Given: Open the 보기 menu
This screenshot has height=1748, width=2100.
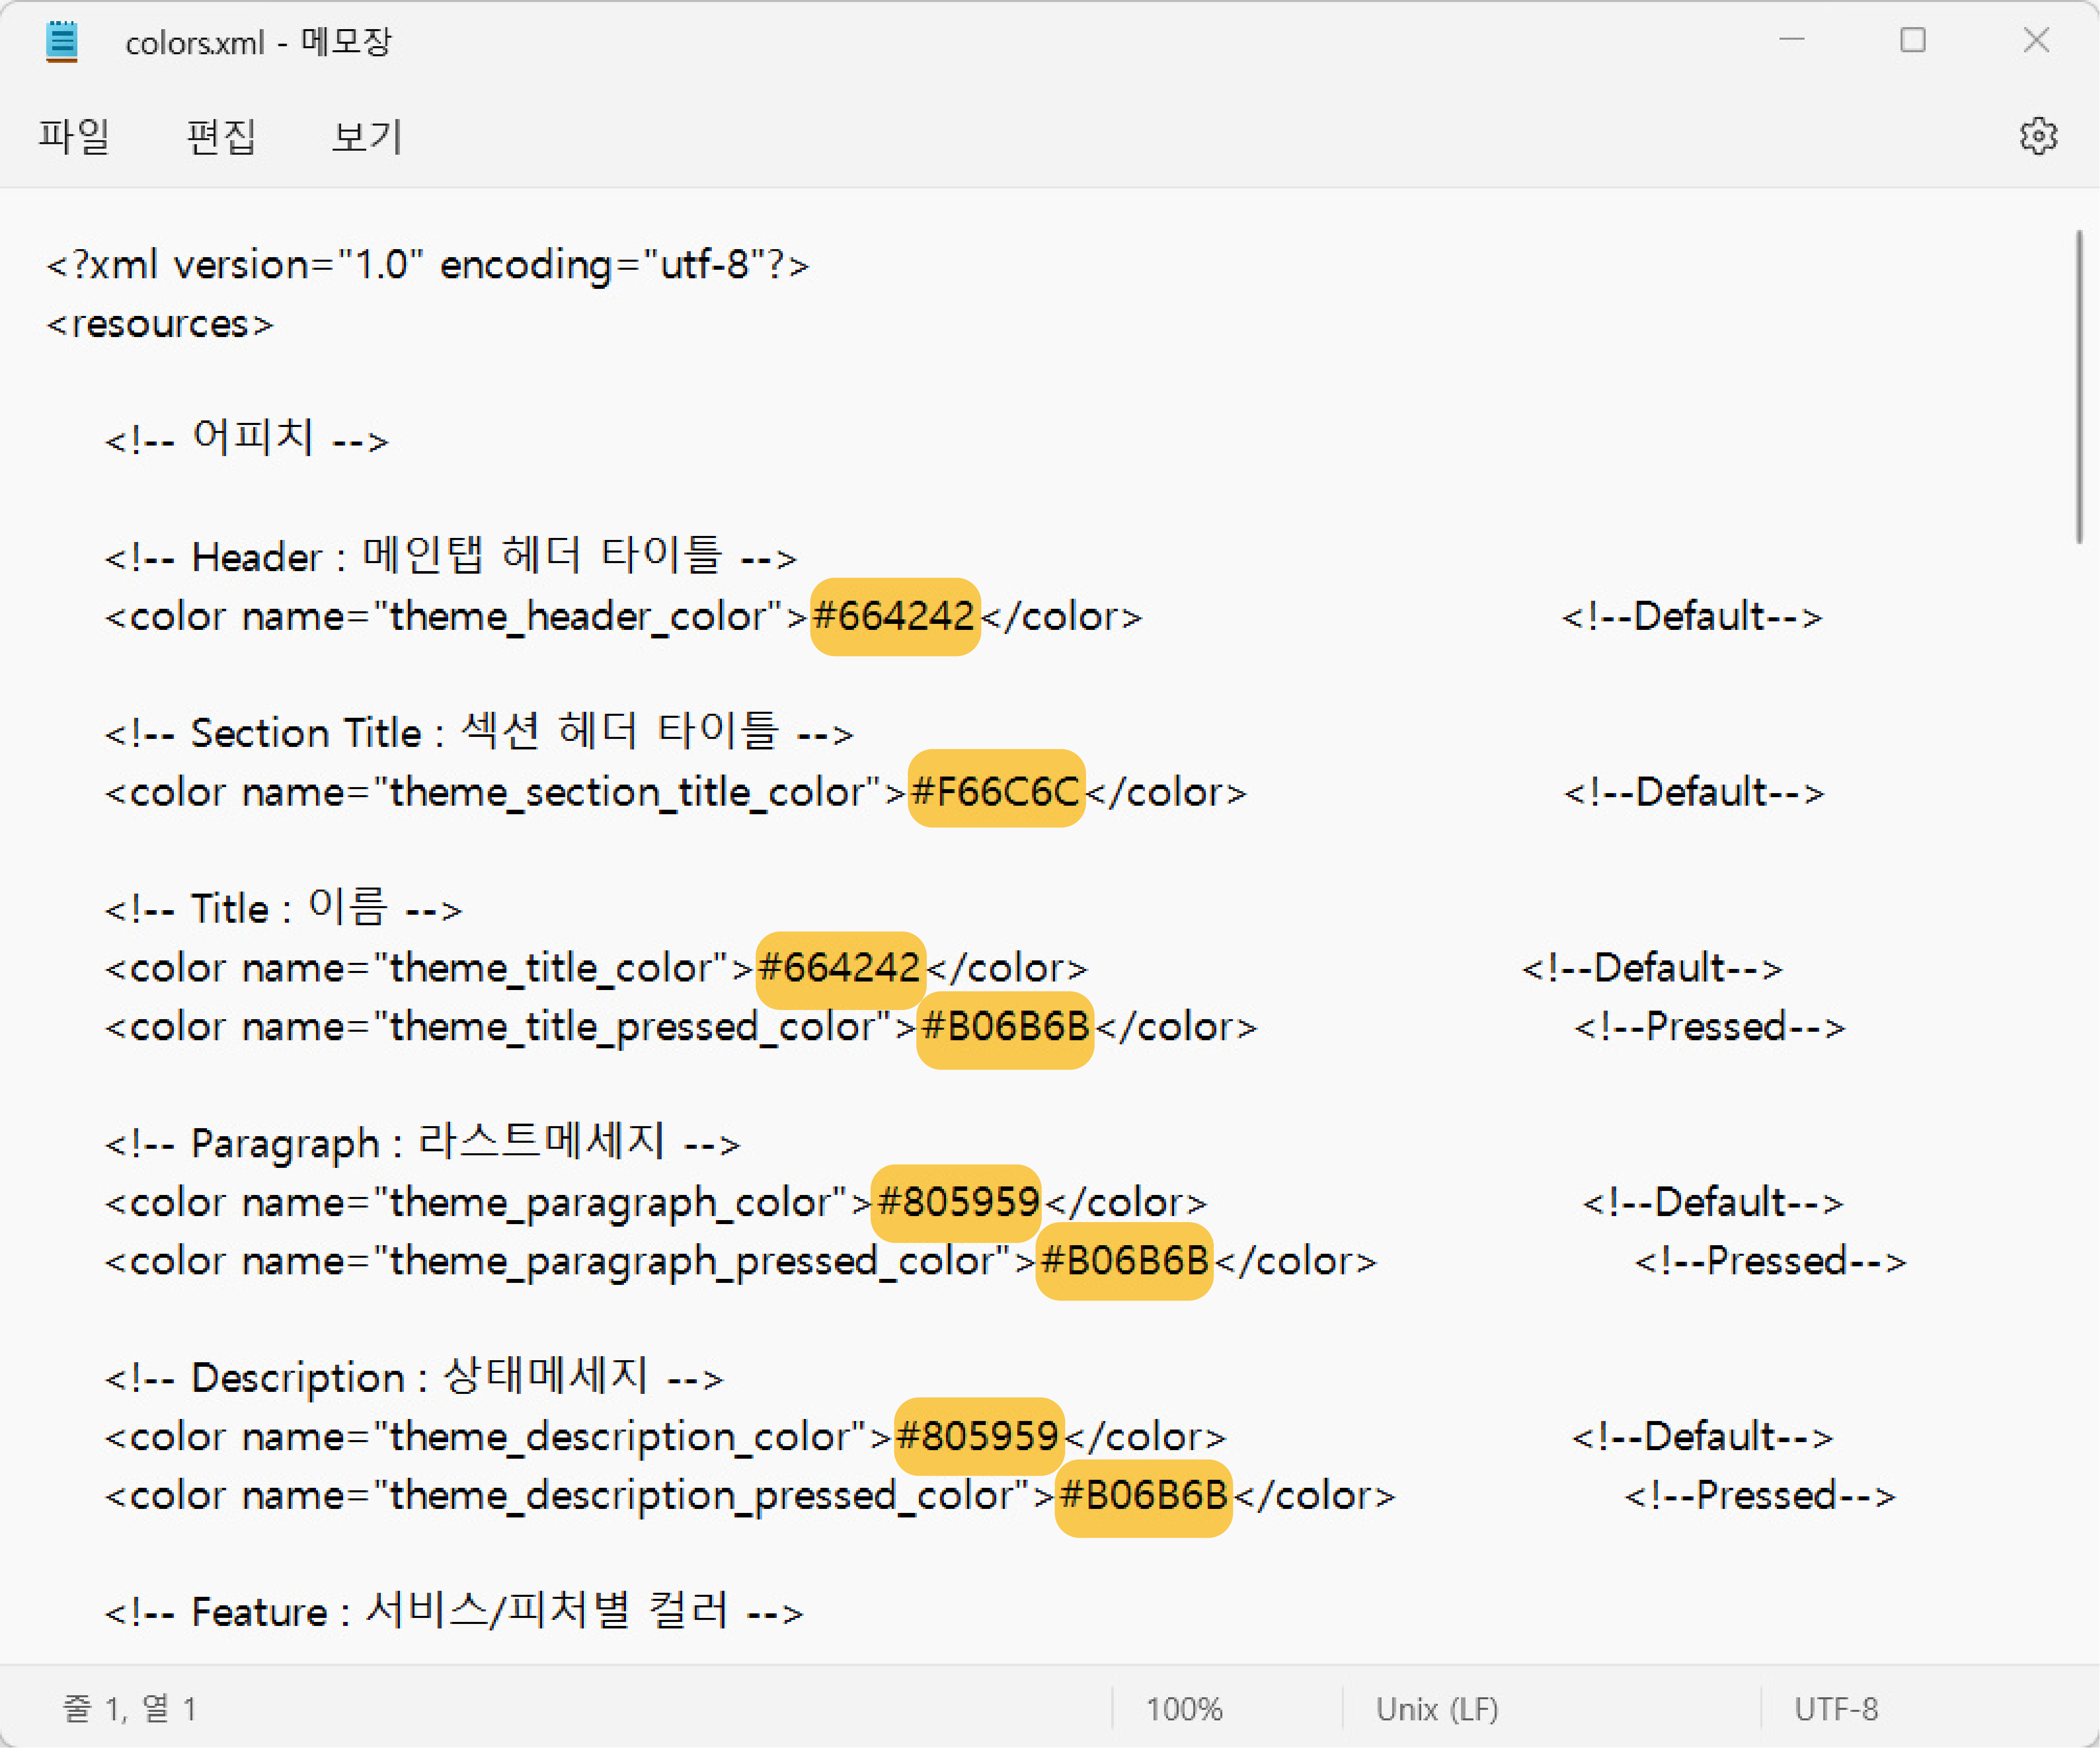Looking at the screenshot, I should (x=365, y=136).
